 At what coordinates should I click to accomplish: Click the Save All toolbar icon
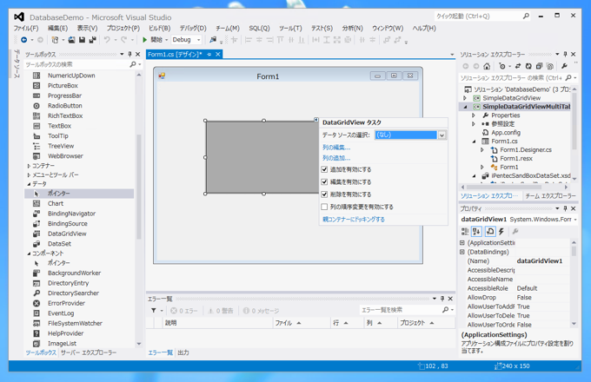92,40
